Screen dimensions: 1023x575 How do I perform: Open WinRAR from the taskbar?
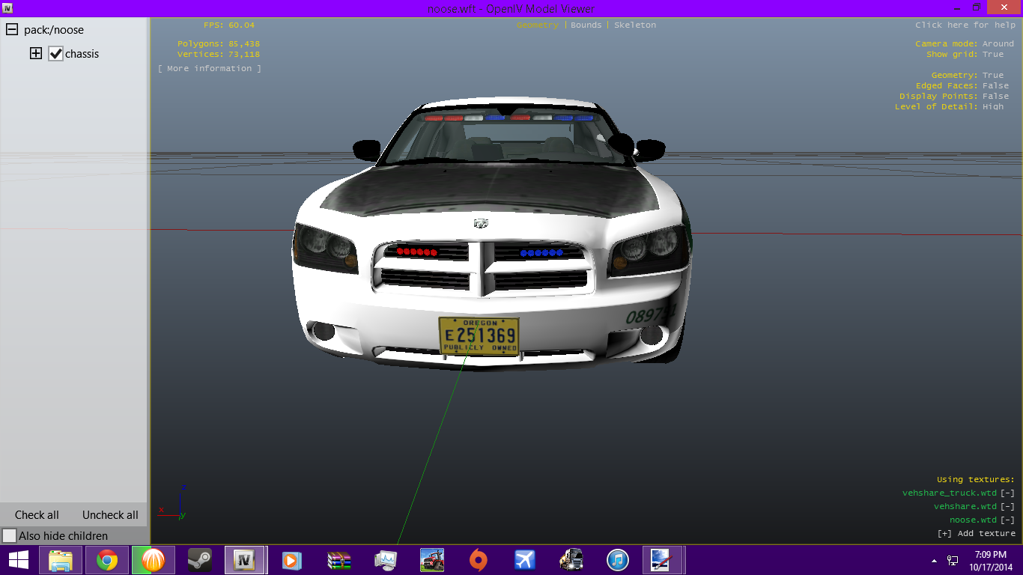point(339,560)
